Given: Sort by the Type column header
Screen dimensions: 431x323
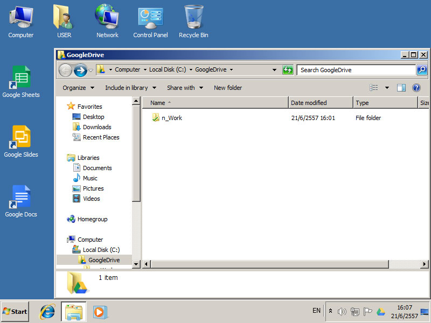Looking at the screenshot, I should (x=385, y=103).
